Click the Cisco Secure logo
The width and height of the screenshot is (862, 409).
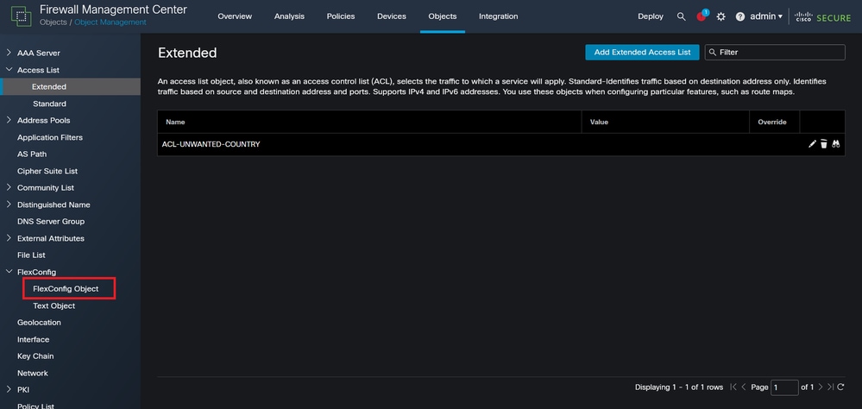pos(822,17)
